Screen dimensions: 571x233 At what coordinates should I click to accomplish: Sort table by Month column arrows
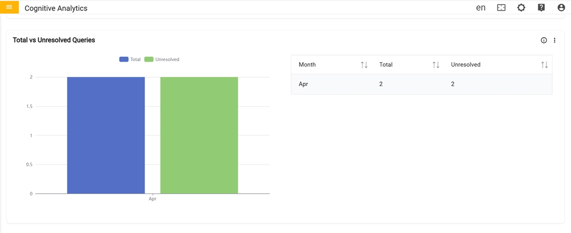pos(364,65)
